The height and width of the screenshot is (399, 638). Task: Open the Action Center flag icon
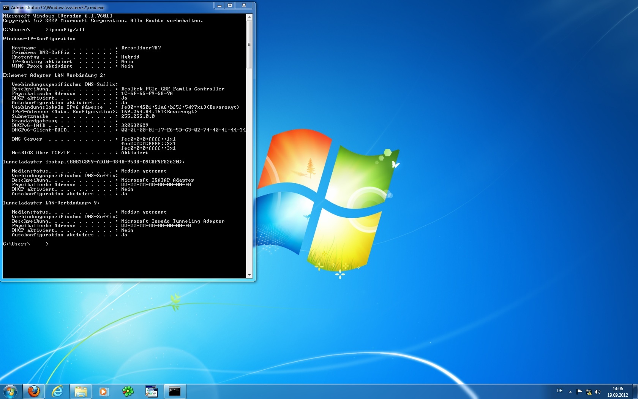tap(579, 391)
